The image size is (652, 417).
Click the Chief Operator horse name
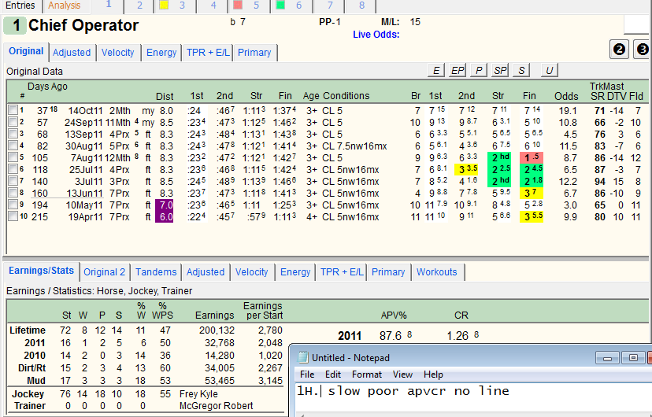(x=83, y=25)
